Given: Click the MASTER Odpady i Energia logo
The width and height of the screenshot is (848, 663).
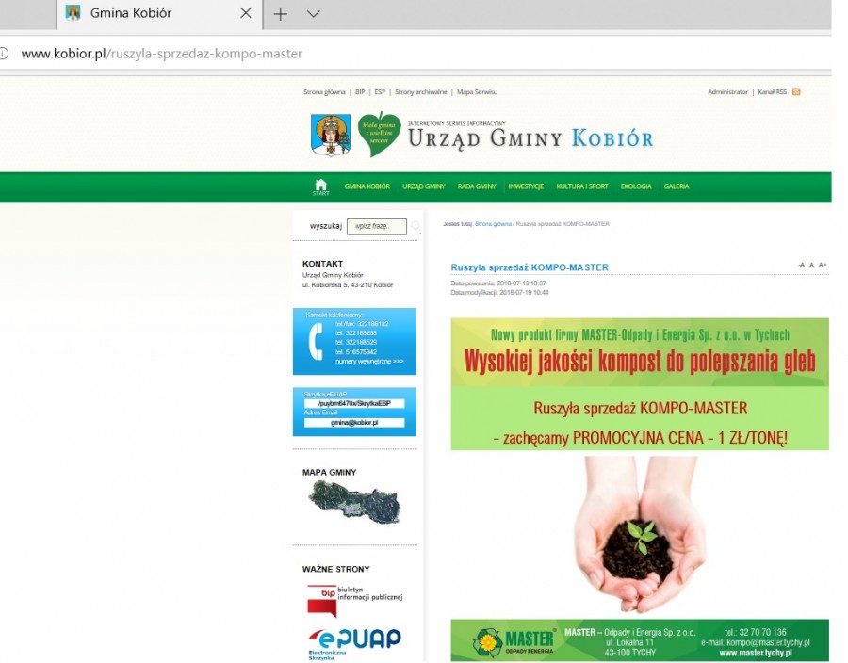Looking at the screenshot, I should [514, 641].
